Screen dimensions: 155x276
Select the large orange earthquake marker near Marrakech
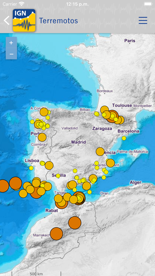click(57, 234)
